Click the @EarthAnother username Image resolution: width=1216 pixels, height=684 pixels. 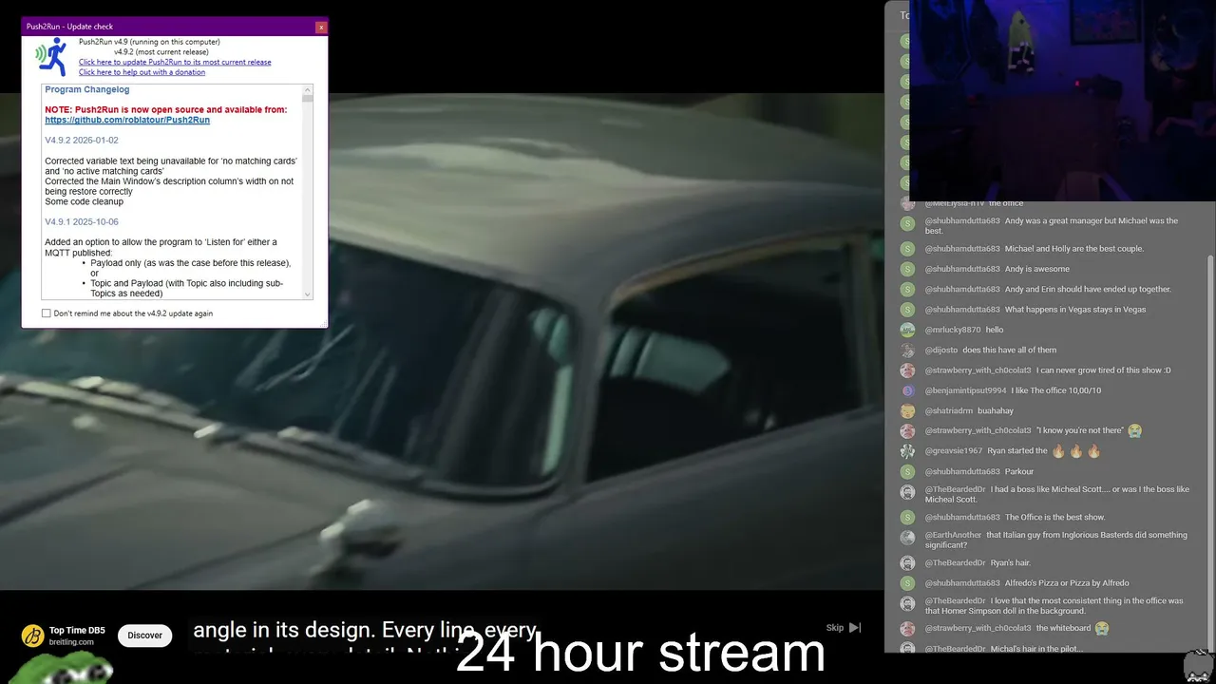pyautogui.click(x=953, y=535)
